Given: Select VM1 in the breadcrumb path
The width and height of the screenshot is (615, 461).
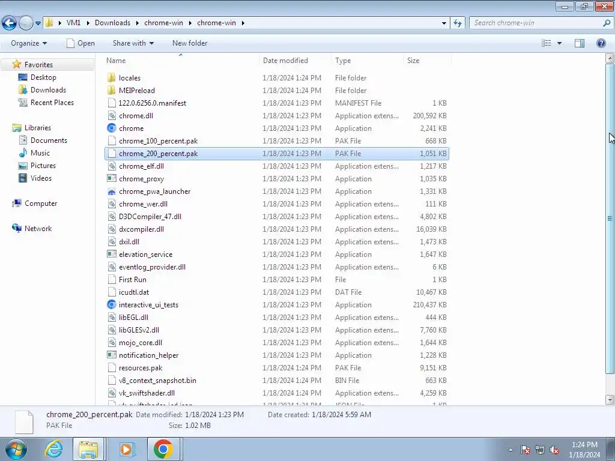Looking at the screenshot, I should click(73, 23).
